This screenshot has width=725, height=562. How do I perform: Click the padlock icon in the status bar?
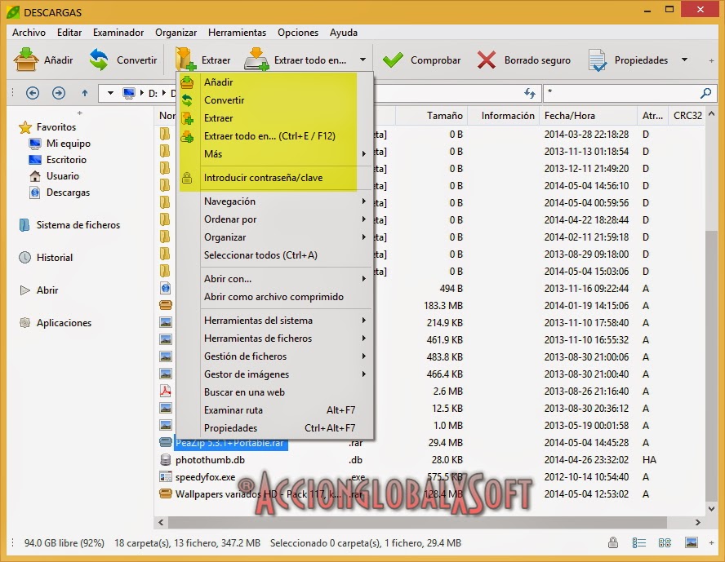click(613, 542)
